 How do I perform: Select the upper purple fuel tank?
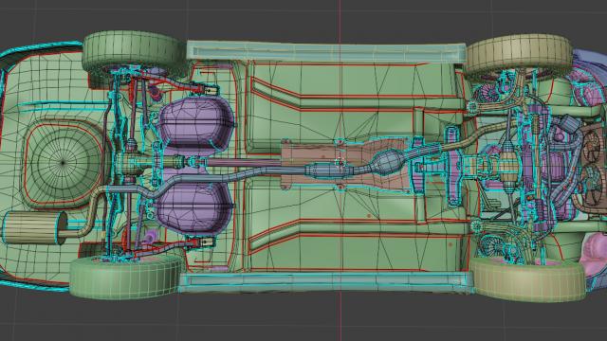pyautogui.click(x=195, y=123)
